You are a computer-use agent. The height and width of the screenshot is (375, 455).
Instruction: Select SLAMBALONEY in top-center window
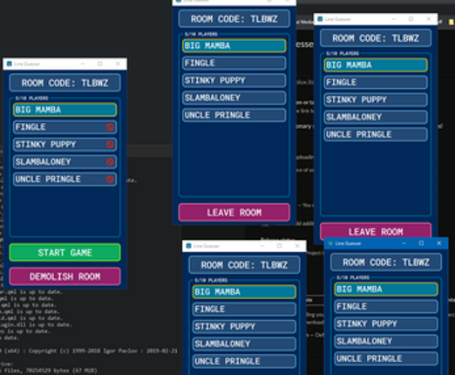click(234, 98)
